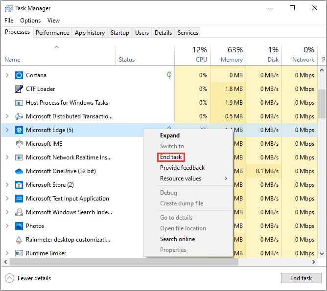Viewport: 327px width, 291px height.
Task: Expand the Photos process row
Action: tap(7, 226)
